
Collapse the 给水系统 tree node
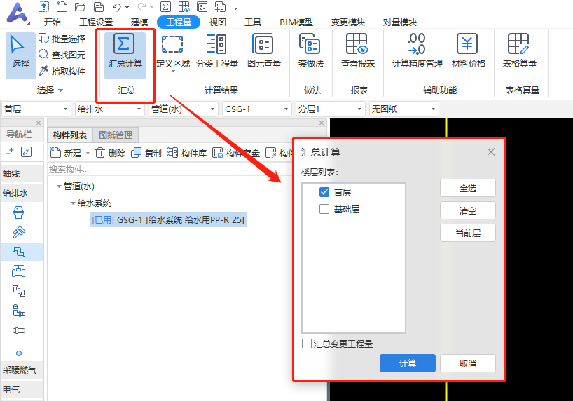coord(74,203)
